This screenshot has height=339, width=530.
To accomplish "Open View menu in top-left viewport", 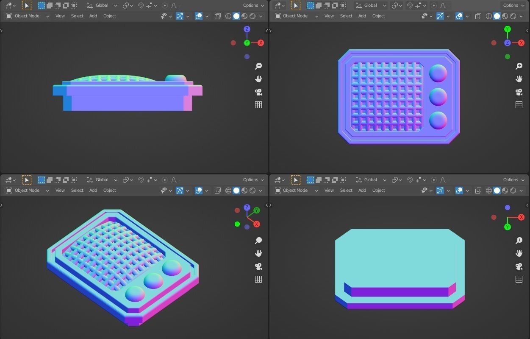I will tap(60, 16).
